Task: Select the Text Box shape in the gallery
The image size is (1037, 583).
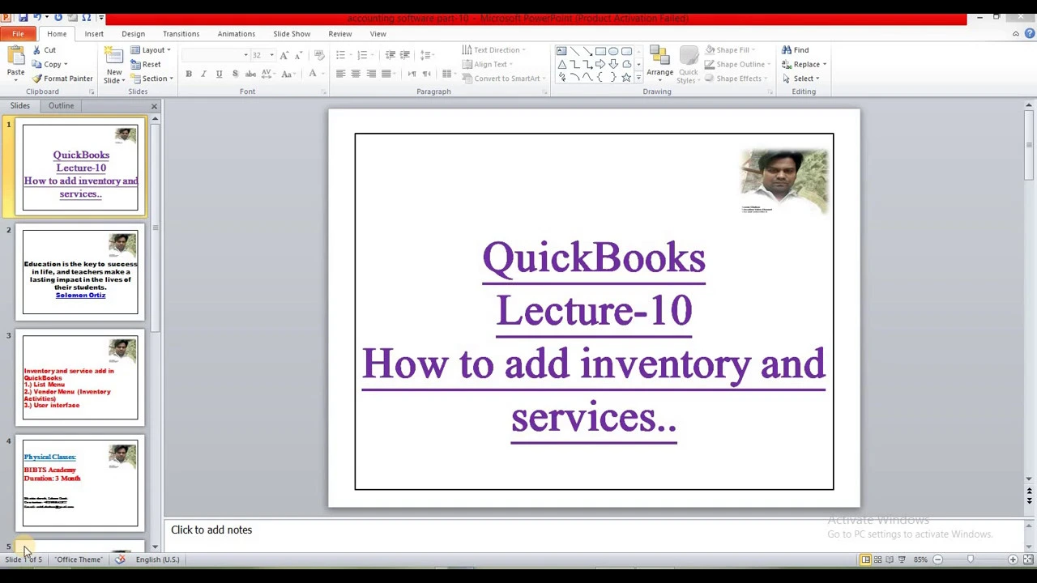Action: coord(561,51)
